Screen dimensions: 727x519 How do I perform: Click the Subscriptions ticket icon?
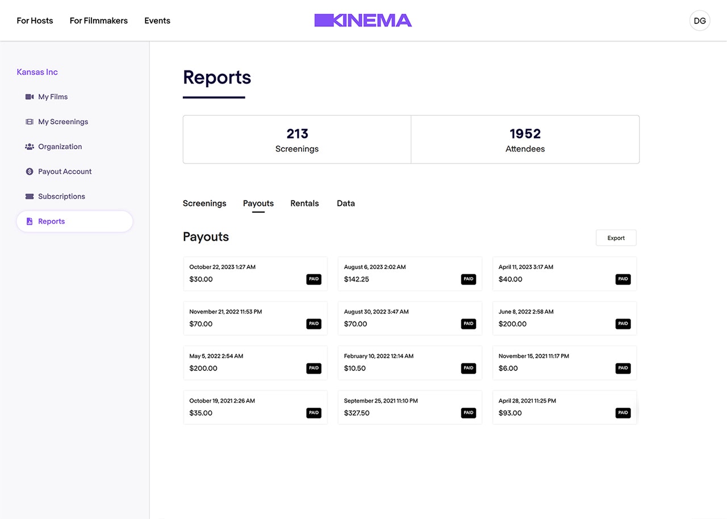[x=30, y=196]
